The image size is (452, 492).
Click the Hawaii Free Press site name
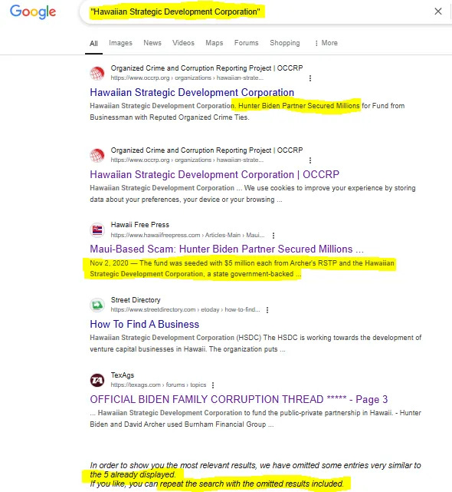pyautogui.click(x=139, y=225)
